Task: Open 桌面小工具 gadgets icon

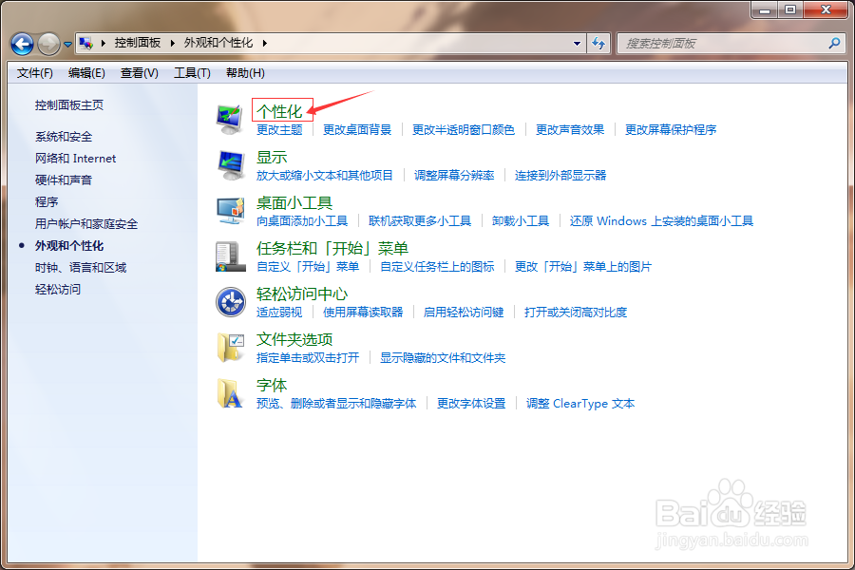Action: click(229, 211)
